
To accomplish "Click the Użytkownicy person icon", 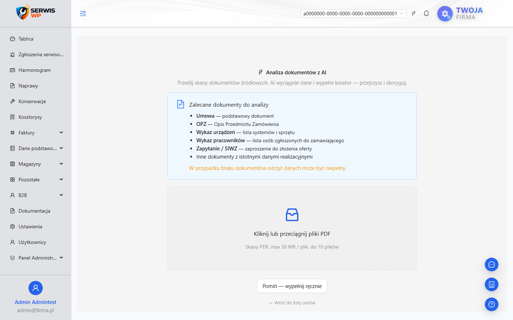I will 12,242.
